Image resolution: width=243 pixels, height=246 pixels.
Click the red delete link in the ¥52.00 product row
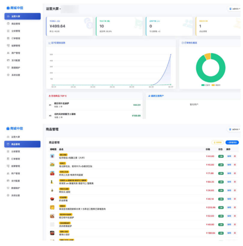pos(235,216)
